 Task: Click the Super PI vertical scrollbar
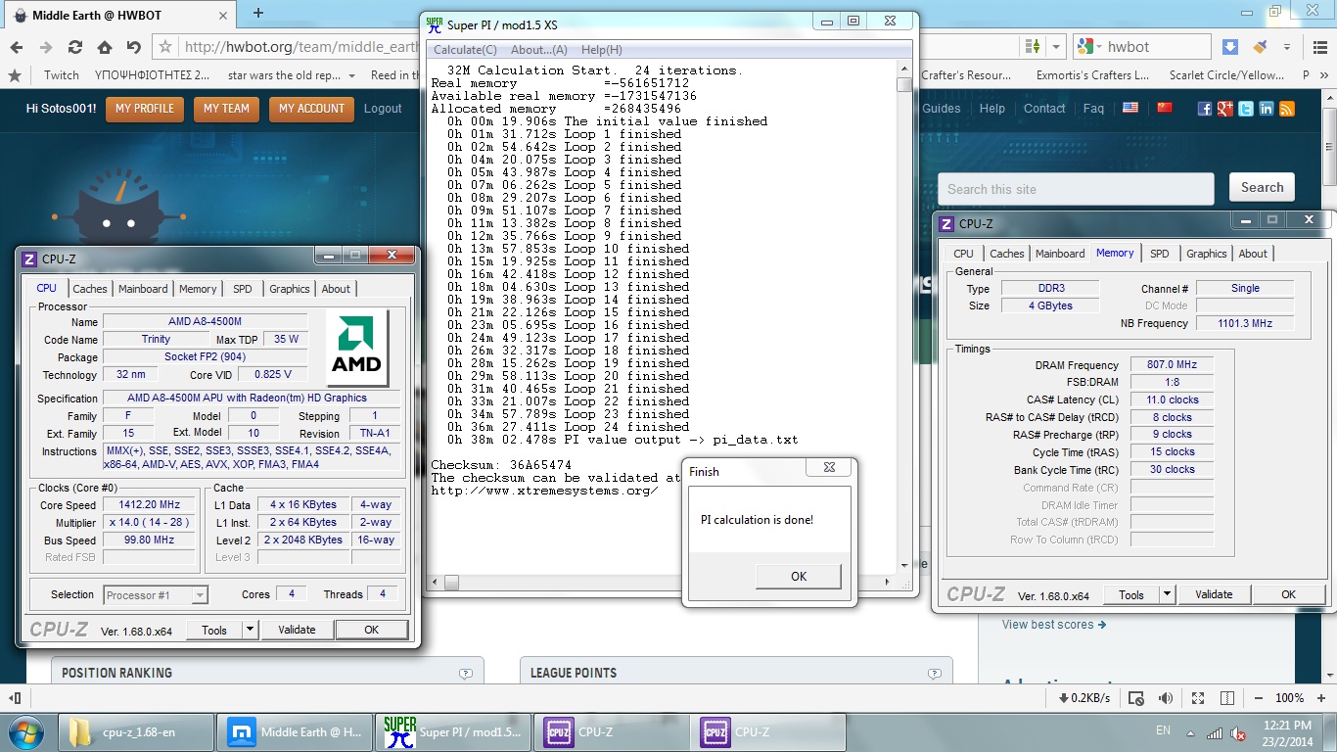903,318
